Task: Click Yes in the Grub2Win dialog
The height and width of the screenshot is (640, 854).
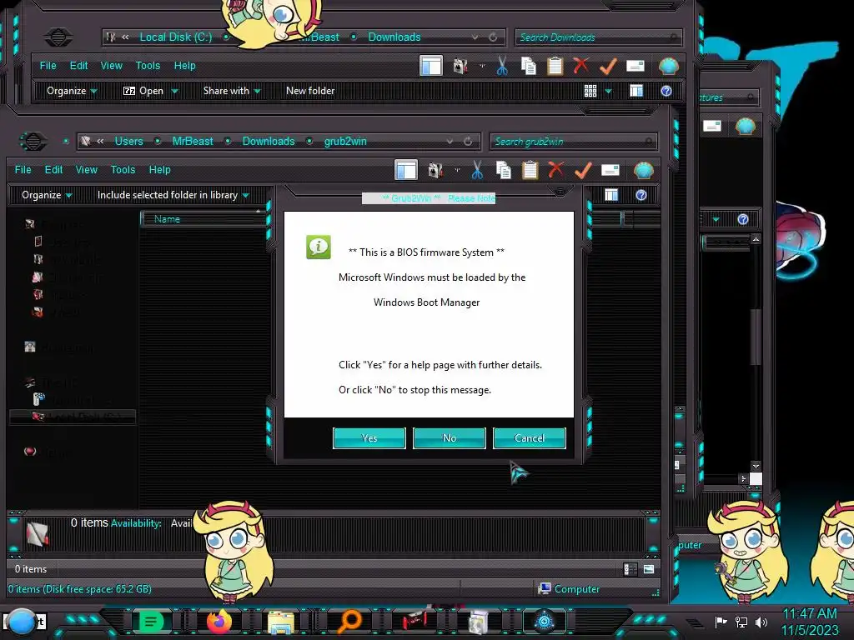Action: point(369,438)
